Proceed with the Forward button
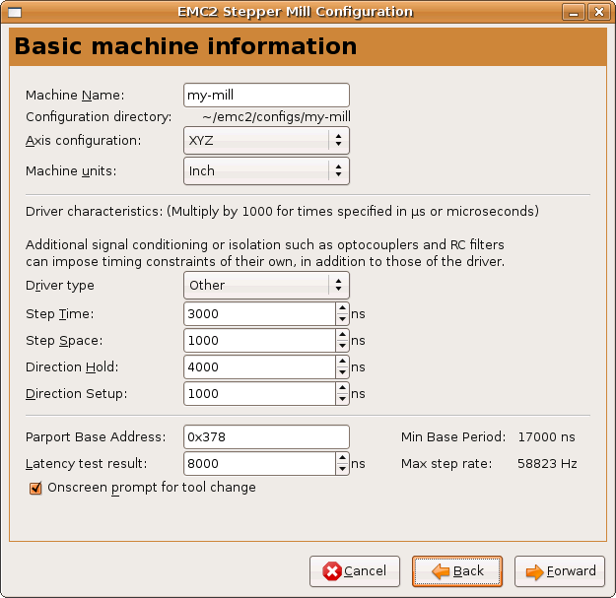 pyautogui.click(x=560, y=571)
